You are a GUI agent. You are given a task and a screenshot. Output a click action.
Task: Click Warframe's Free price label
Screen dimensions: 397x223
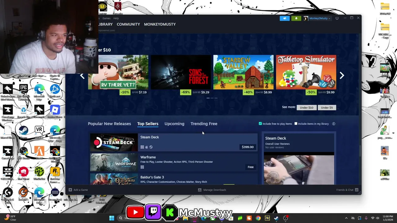coord(251,167)
